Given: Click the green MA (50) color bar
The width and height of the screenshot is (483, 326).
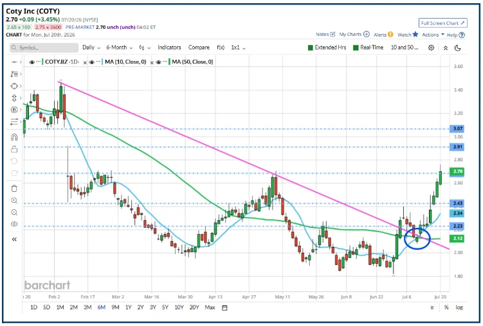Looking at the screenshot, I should point(169,62).
